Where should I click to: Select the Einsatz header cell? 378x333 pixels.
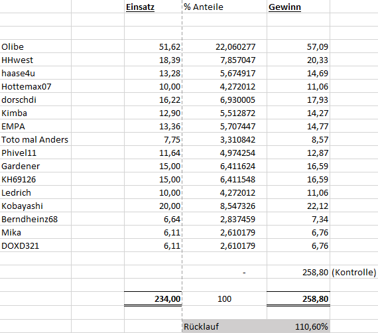(x=153, y=7)
